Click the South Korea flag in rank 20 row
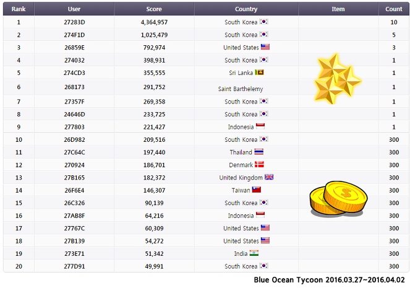This screenshot has height=288, width=410. [264, 266]
